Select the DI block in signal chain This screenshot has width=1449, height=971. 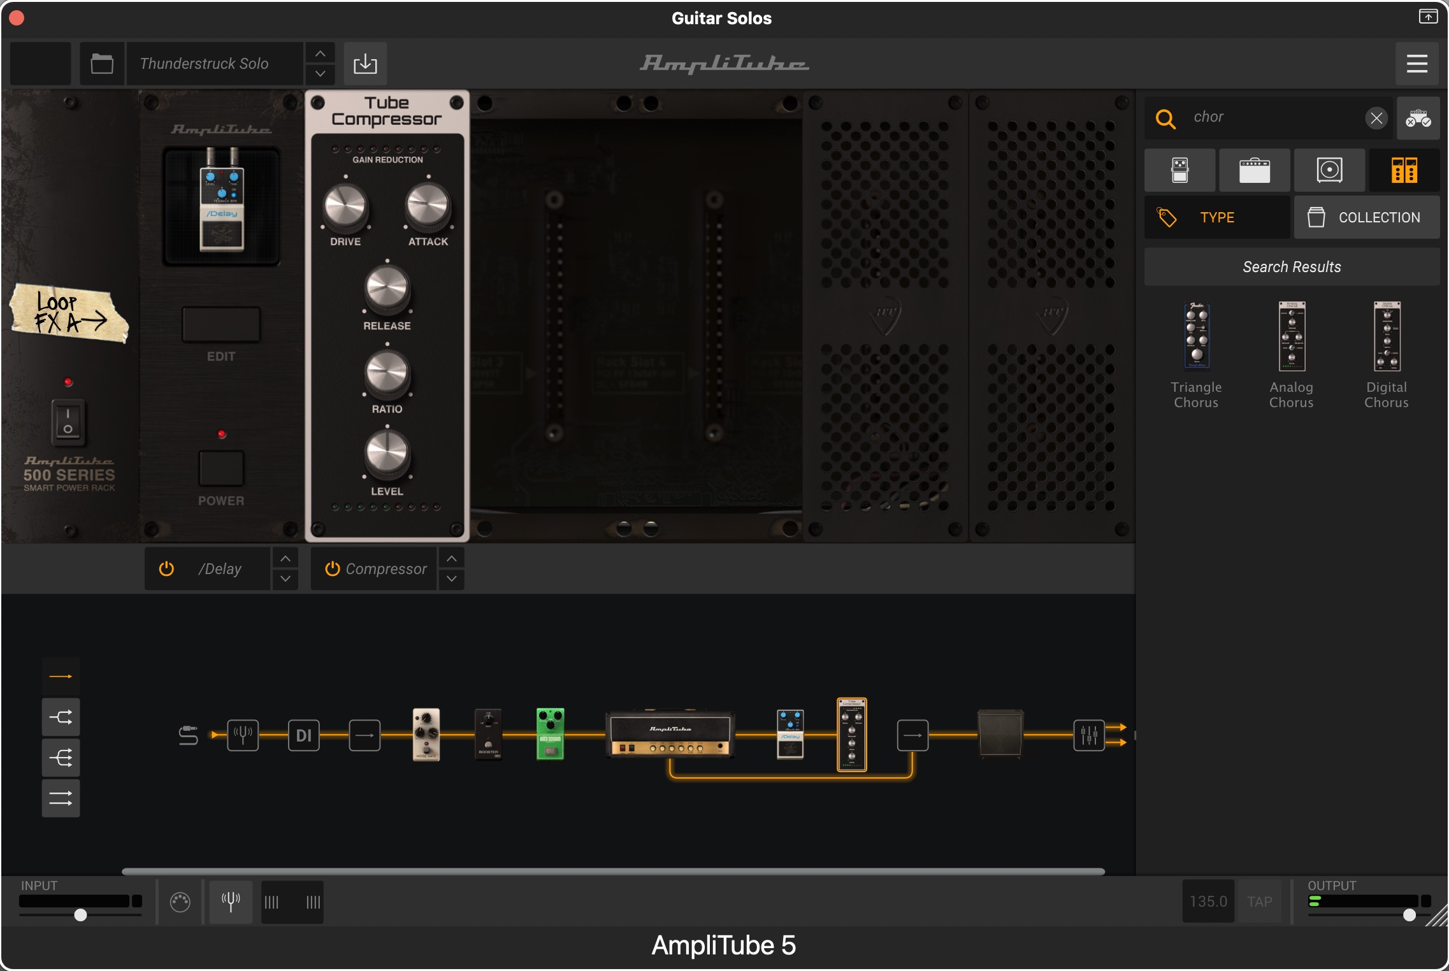(x=303, y=735)
